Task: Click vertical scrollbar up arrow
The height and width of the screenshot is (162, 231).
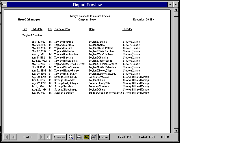Action: pyautogui.click(x=176, y=10)
